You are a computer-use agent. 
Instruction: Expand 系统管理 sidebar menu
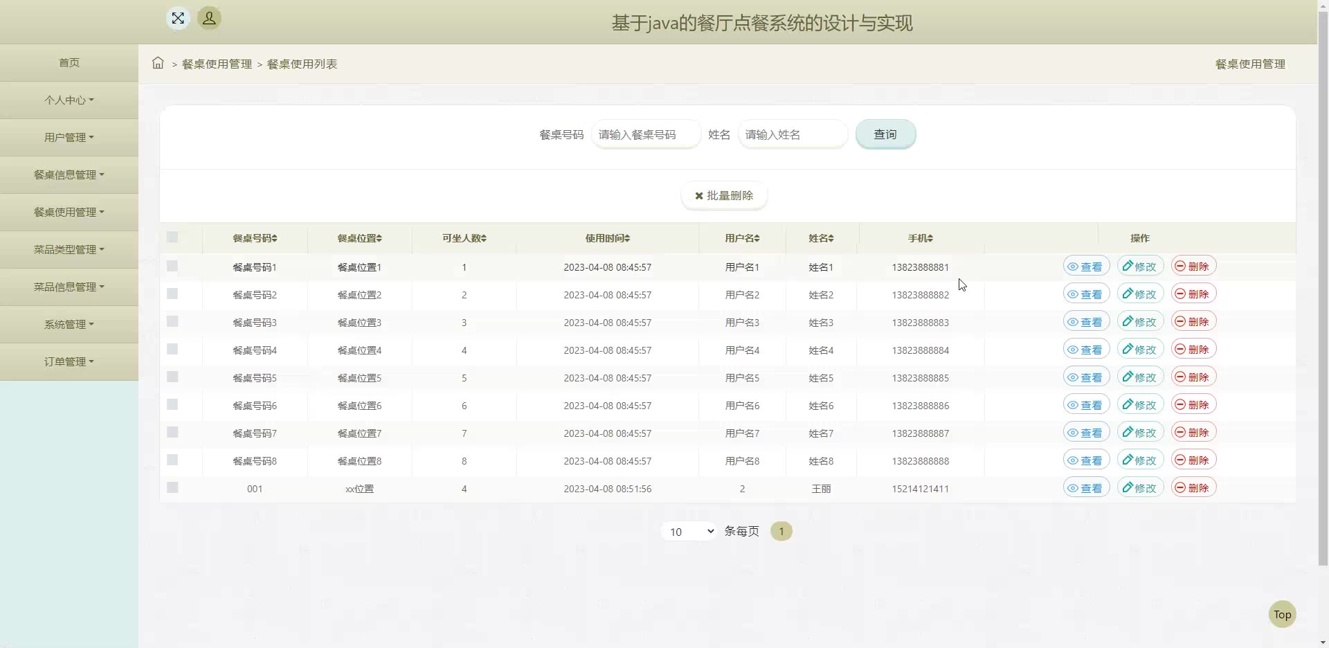pyautogui.click(x=69, y=325)
